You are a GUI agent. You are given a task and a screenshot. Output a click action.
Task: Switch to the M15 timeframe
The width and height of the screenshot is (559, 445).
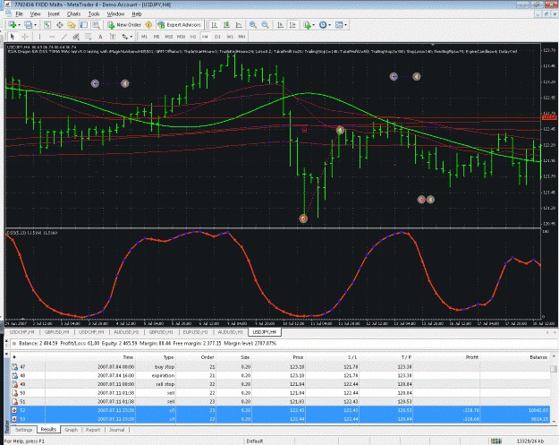pyautogui.click(x=168, y=37)
